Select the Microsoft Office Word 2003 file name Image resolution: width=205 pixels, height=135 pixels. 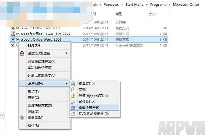(x=39, y=39)
